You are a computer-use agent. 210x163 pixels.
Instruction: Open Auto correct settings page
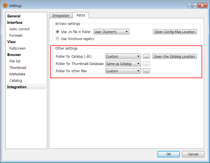click(20, 29)
